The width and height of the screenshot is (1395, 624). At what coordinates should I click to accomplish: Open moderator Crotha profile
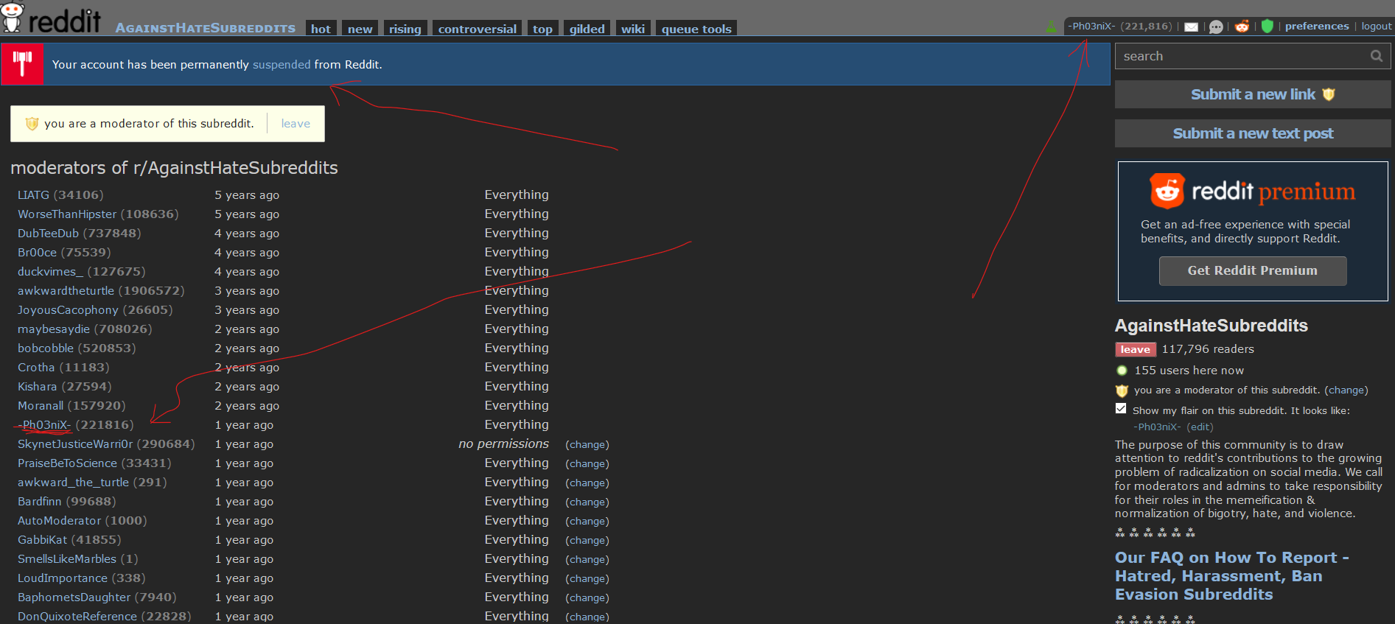(x=36, y=368)
